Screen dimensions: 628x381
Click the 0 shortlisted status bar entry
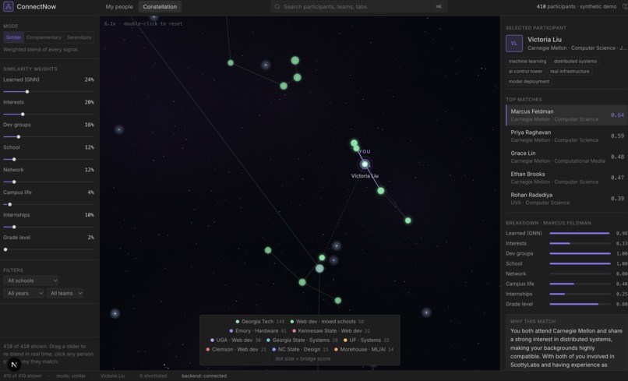[153, 376]
